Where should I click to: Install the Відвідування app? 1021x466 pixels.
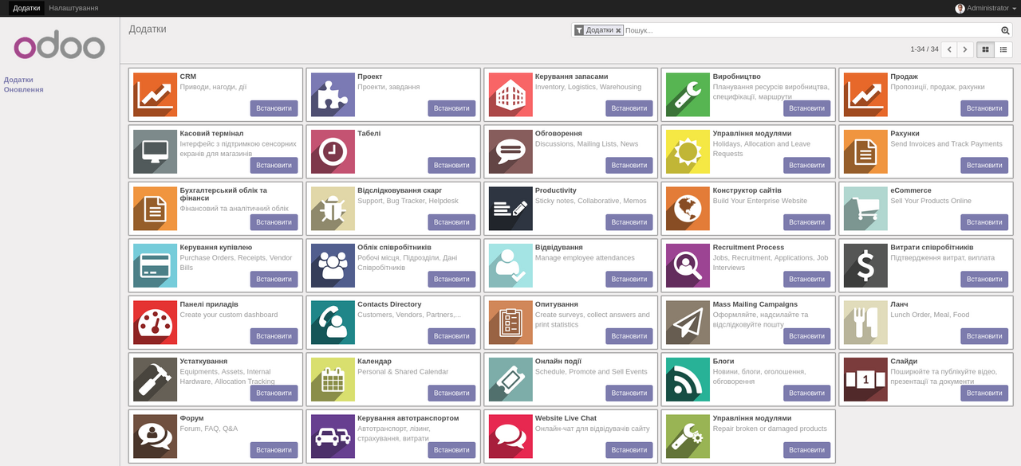click(x=629, y=279)
